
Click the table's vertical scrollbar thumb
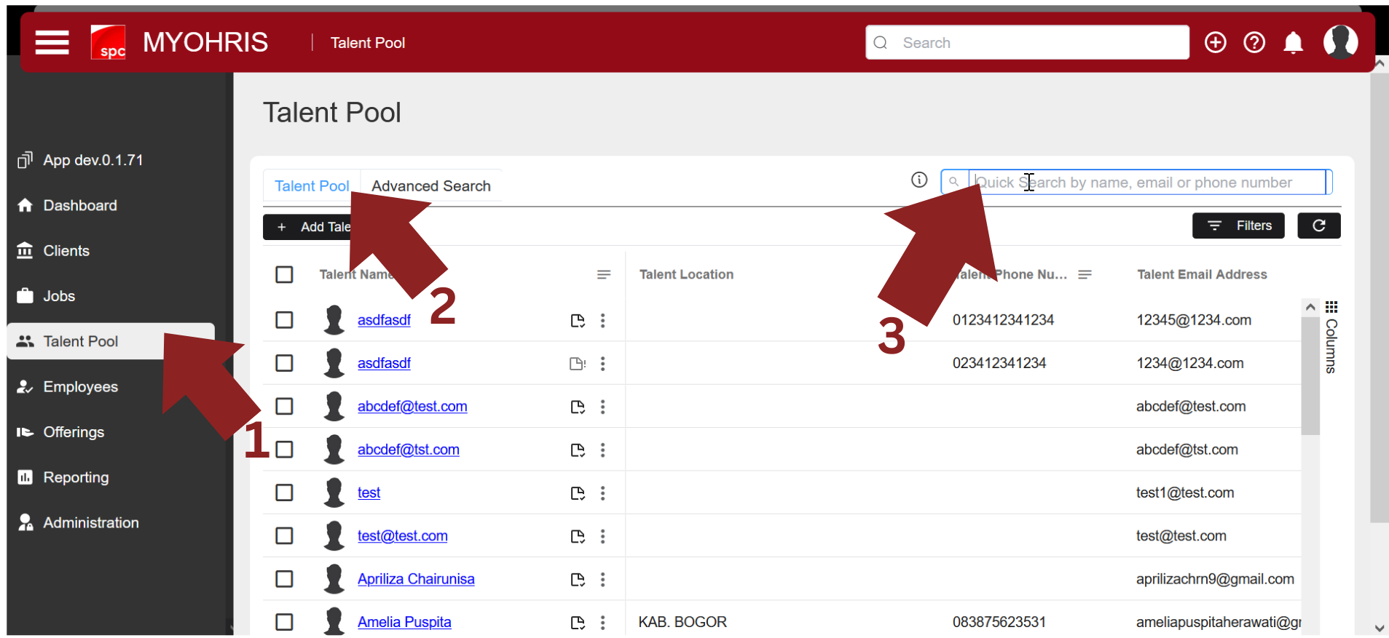[x=1310, y=375]
